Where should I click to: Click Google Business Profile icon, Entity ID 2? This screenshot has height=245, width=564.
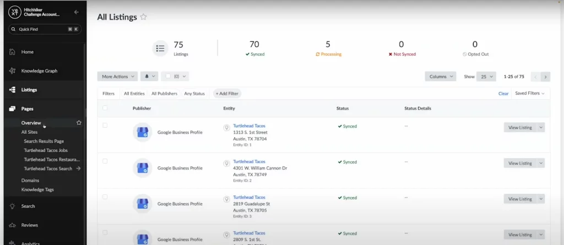point(143,168)
